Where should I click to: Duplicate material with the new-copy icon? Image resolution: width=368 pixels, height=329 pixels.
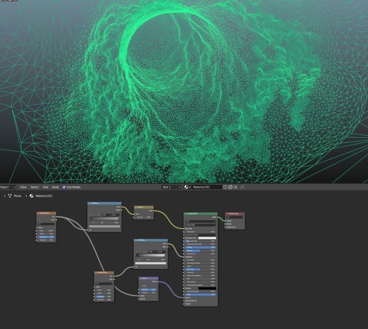tap(230, 187)
